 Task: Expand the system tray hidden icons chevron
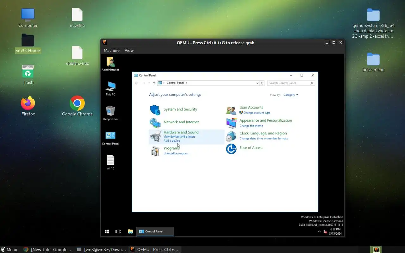pyautogui.click(x=319, y=231)
